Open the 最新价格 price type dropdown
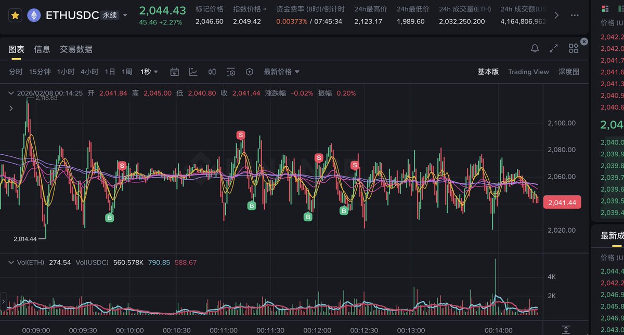 281,72
